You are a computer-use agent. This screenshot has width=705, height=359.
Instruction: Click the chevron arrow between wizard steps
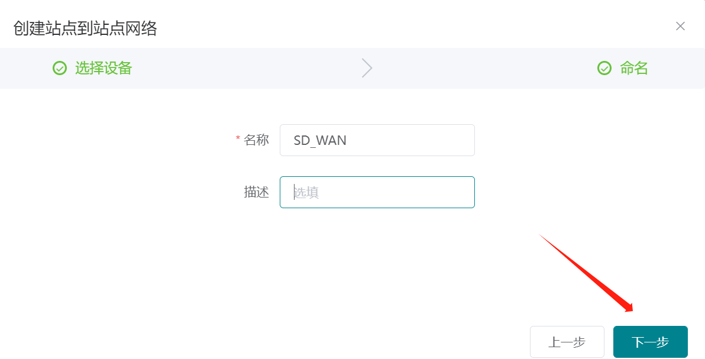coord(367,69)
